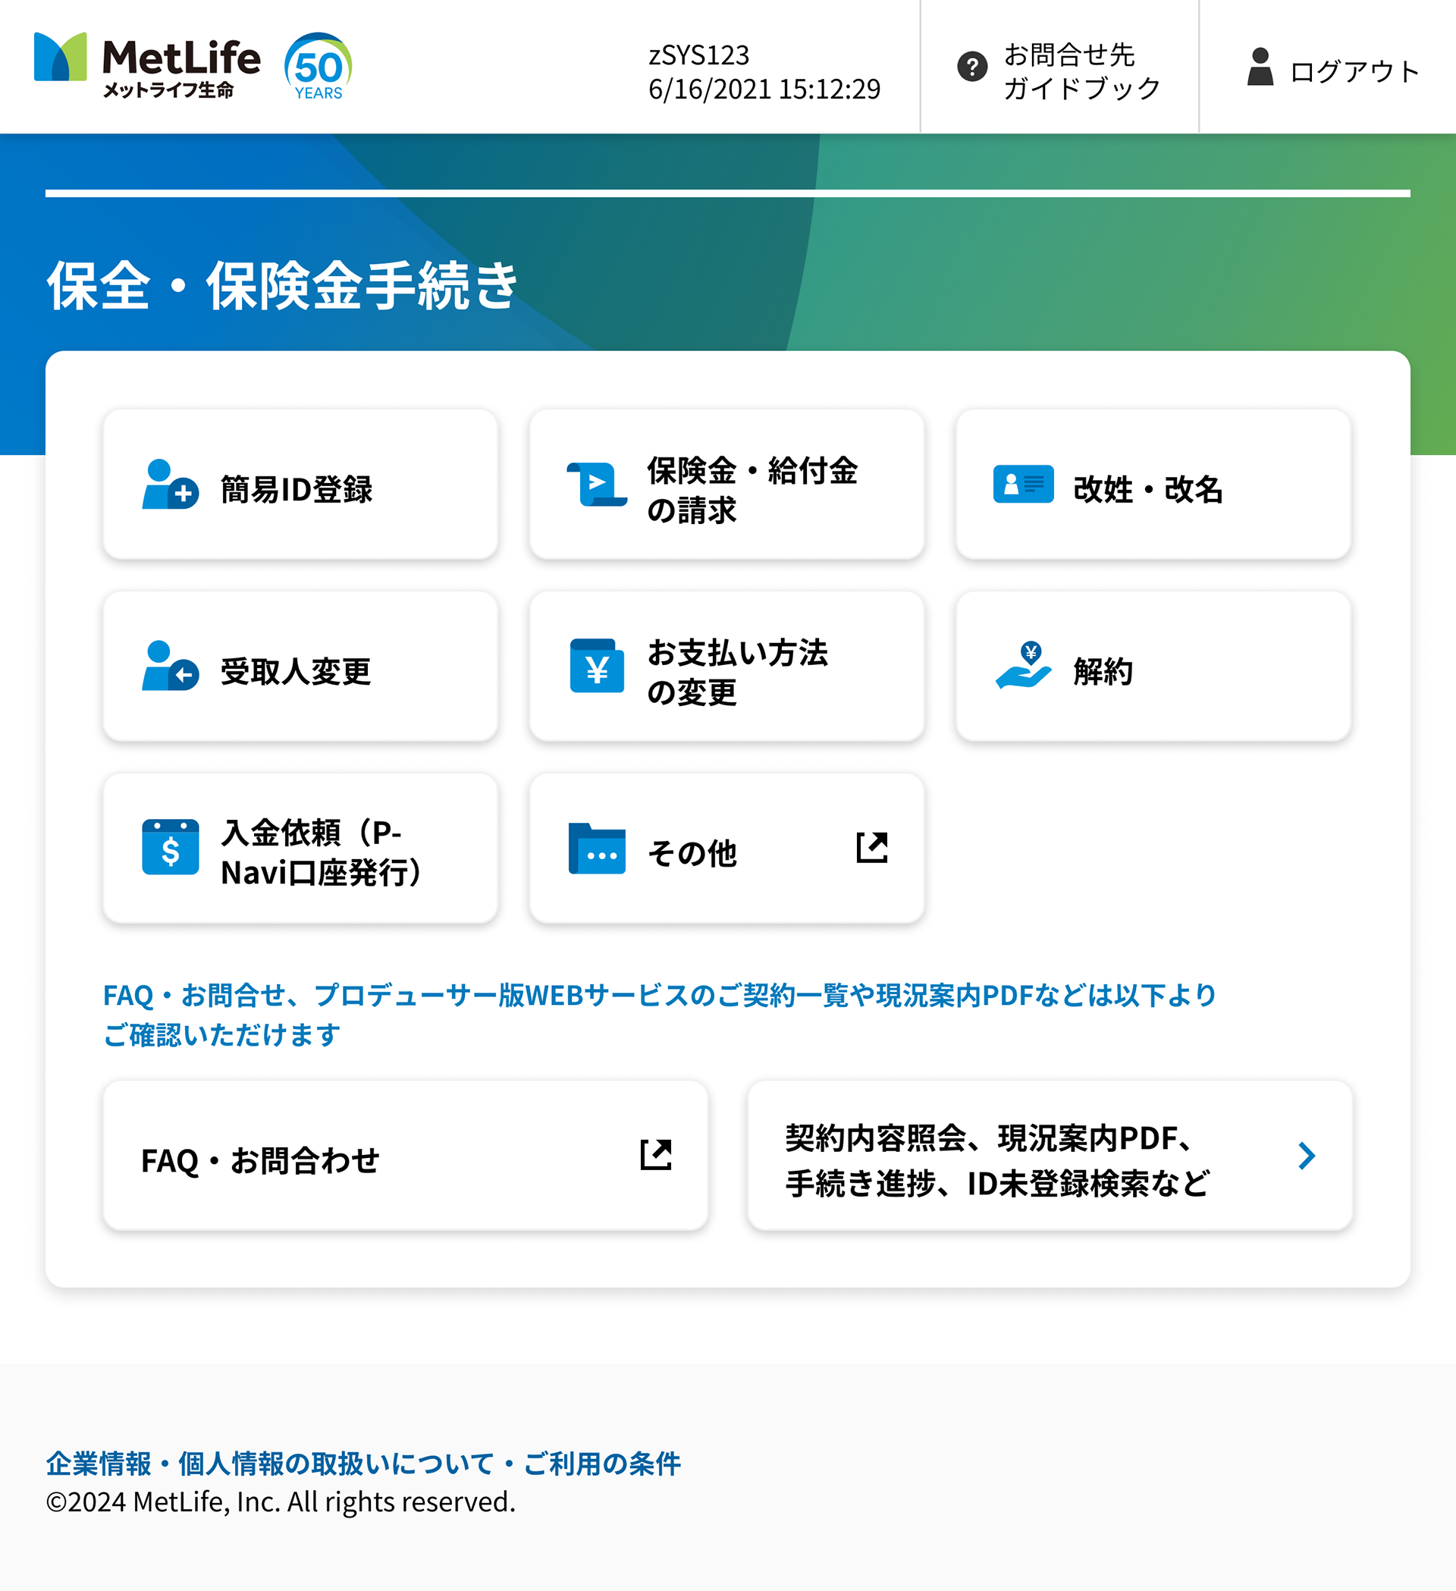
Task: Click the user silhouette icon near ログアウト
Action: pos(1260,67)
